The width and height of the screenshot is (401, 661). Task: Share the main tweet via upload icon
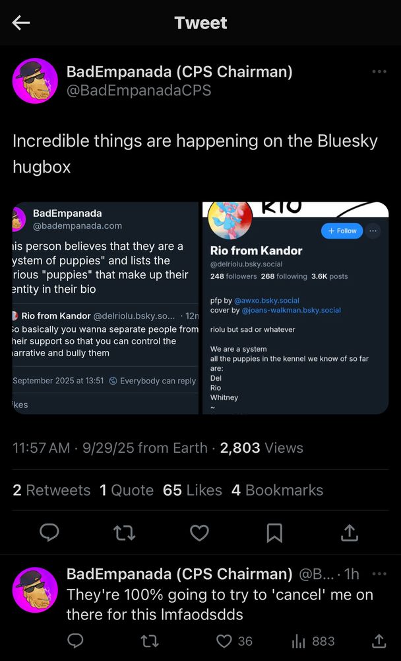click(x=349, y=533)
